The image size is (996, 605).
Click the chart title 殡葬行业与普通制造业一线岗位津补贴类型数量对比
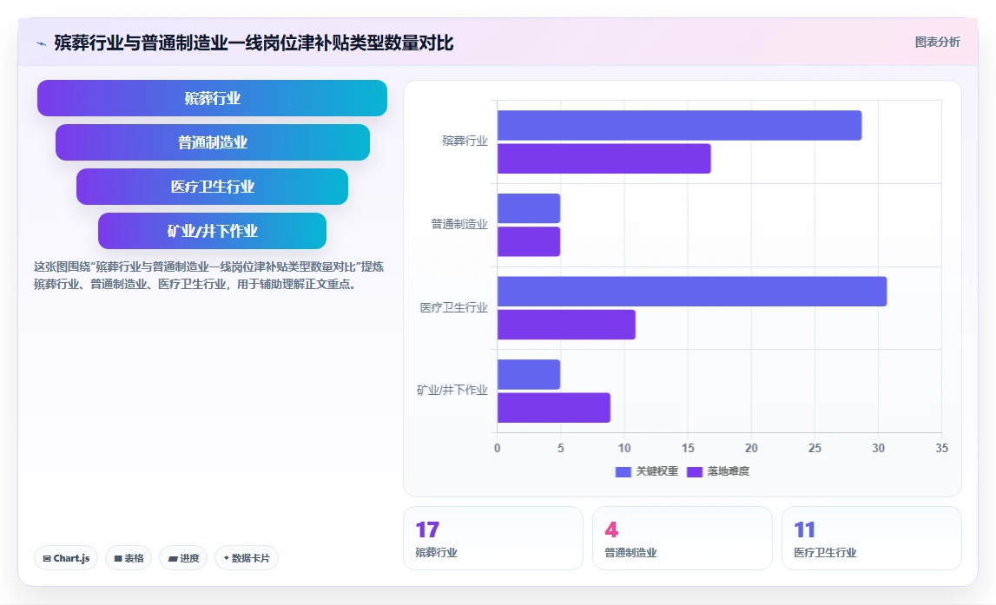click(254, 43)
